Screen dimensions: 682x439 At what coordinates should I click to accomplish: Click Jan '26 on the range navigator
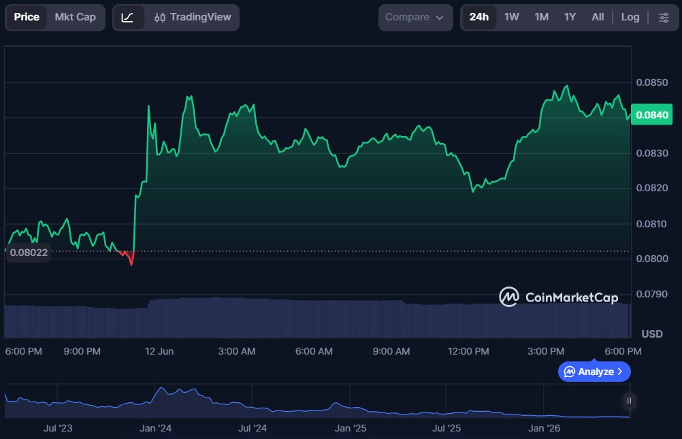pyautogui.click(x=544, y=428)
